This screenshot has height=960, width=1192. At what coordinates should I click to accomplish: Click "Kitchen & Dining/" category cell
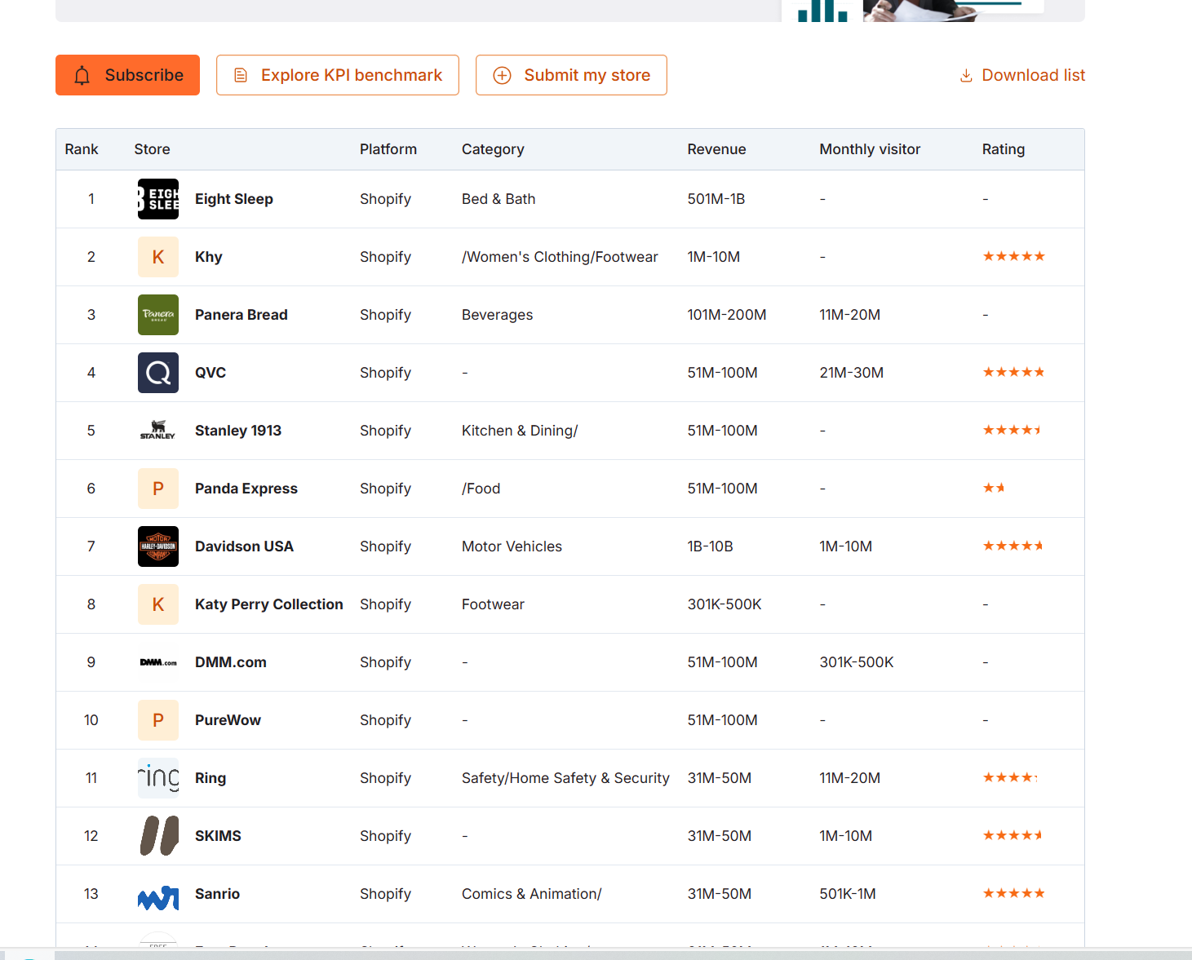(x=520, y=431)
